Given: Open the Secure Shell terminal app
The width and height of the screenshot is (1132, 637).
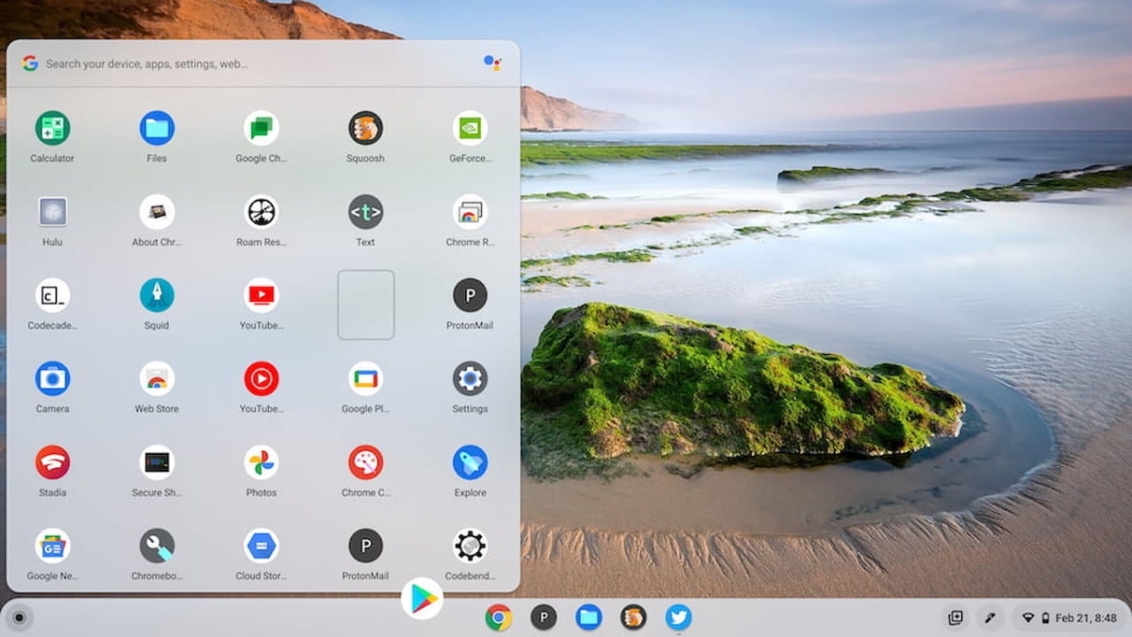Looking at the screenshot, I should tap(156, 462).
